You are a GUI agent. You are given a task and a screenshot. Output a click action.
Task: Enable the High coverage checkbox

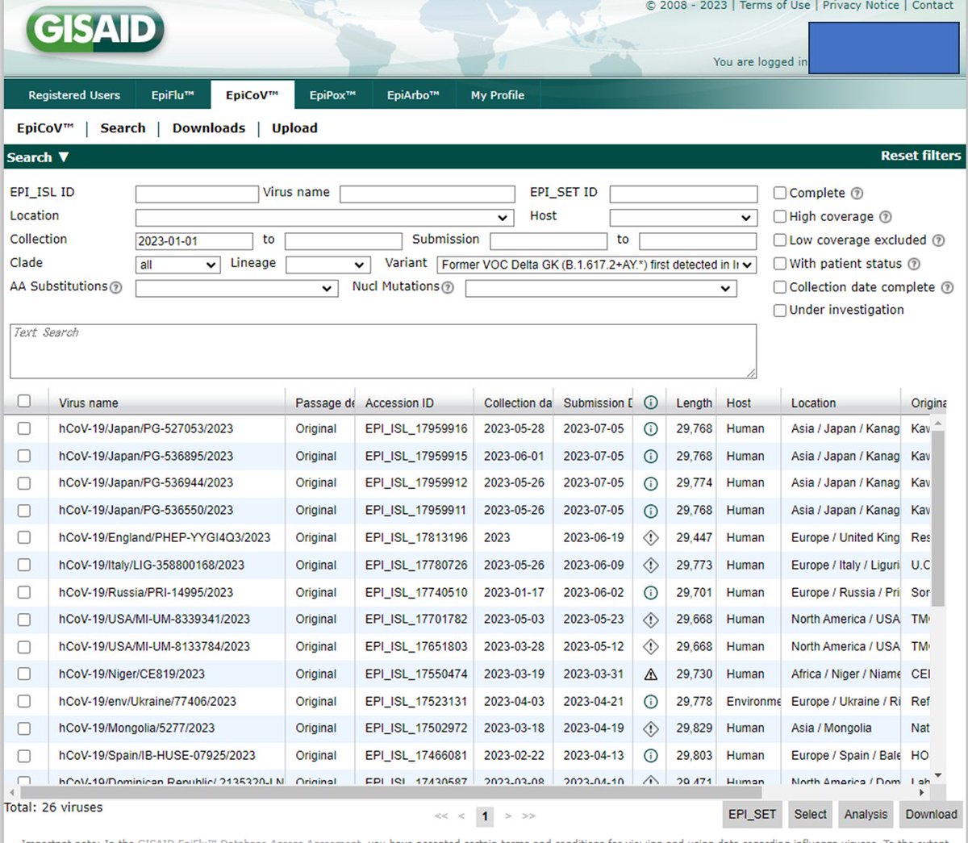[780, 216]
